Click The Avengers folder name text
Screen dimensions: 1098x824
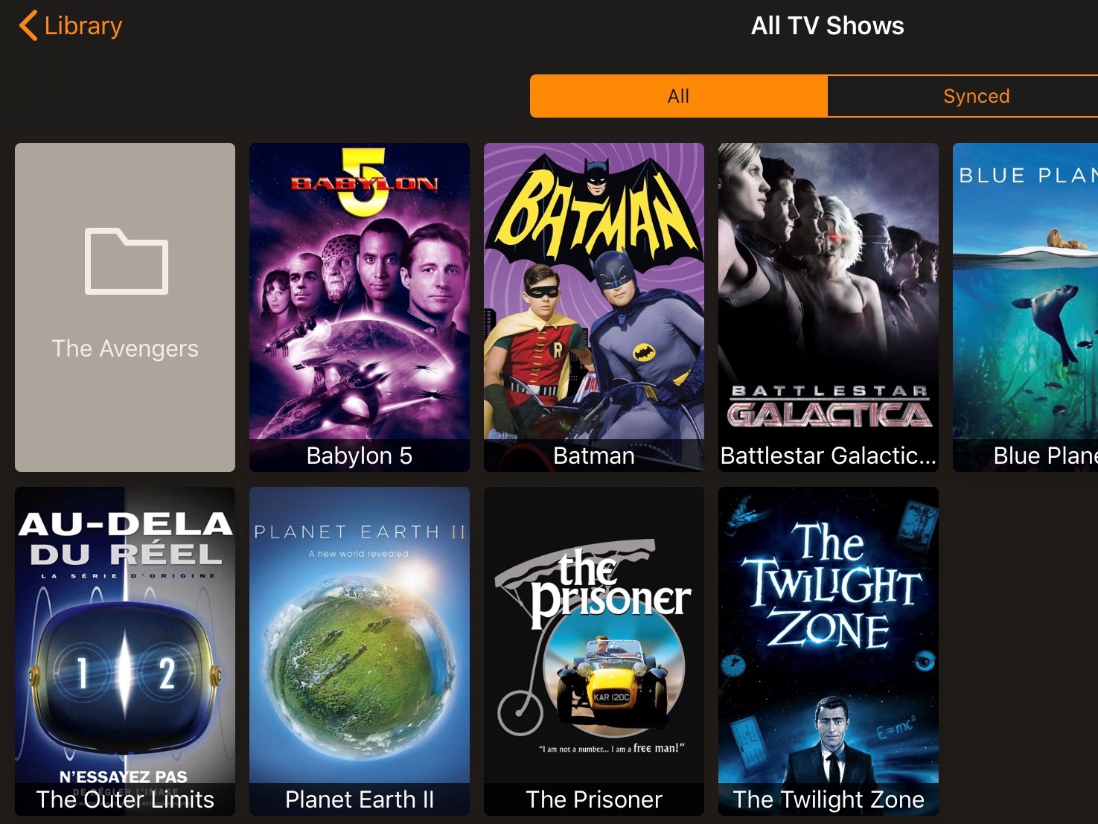[125, 348]
